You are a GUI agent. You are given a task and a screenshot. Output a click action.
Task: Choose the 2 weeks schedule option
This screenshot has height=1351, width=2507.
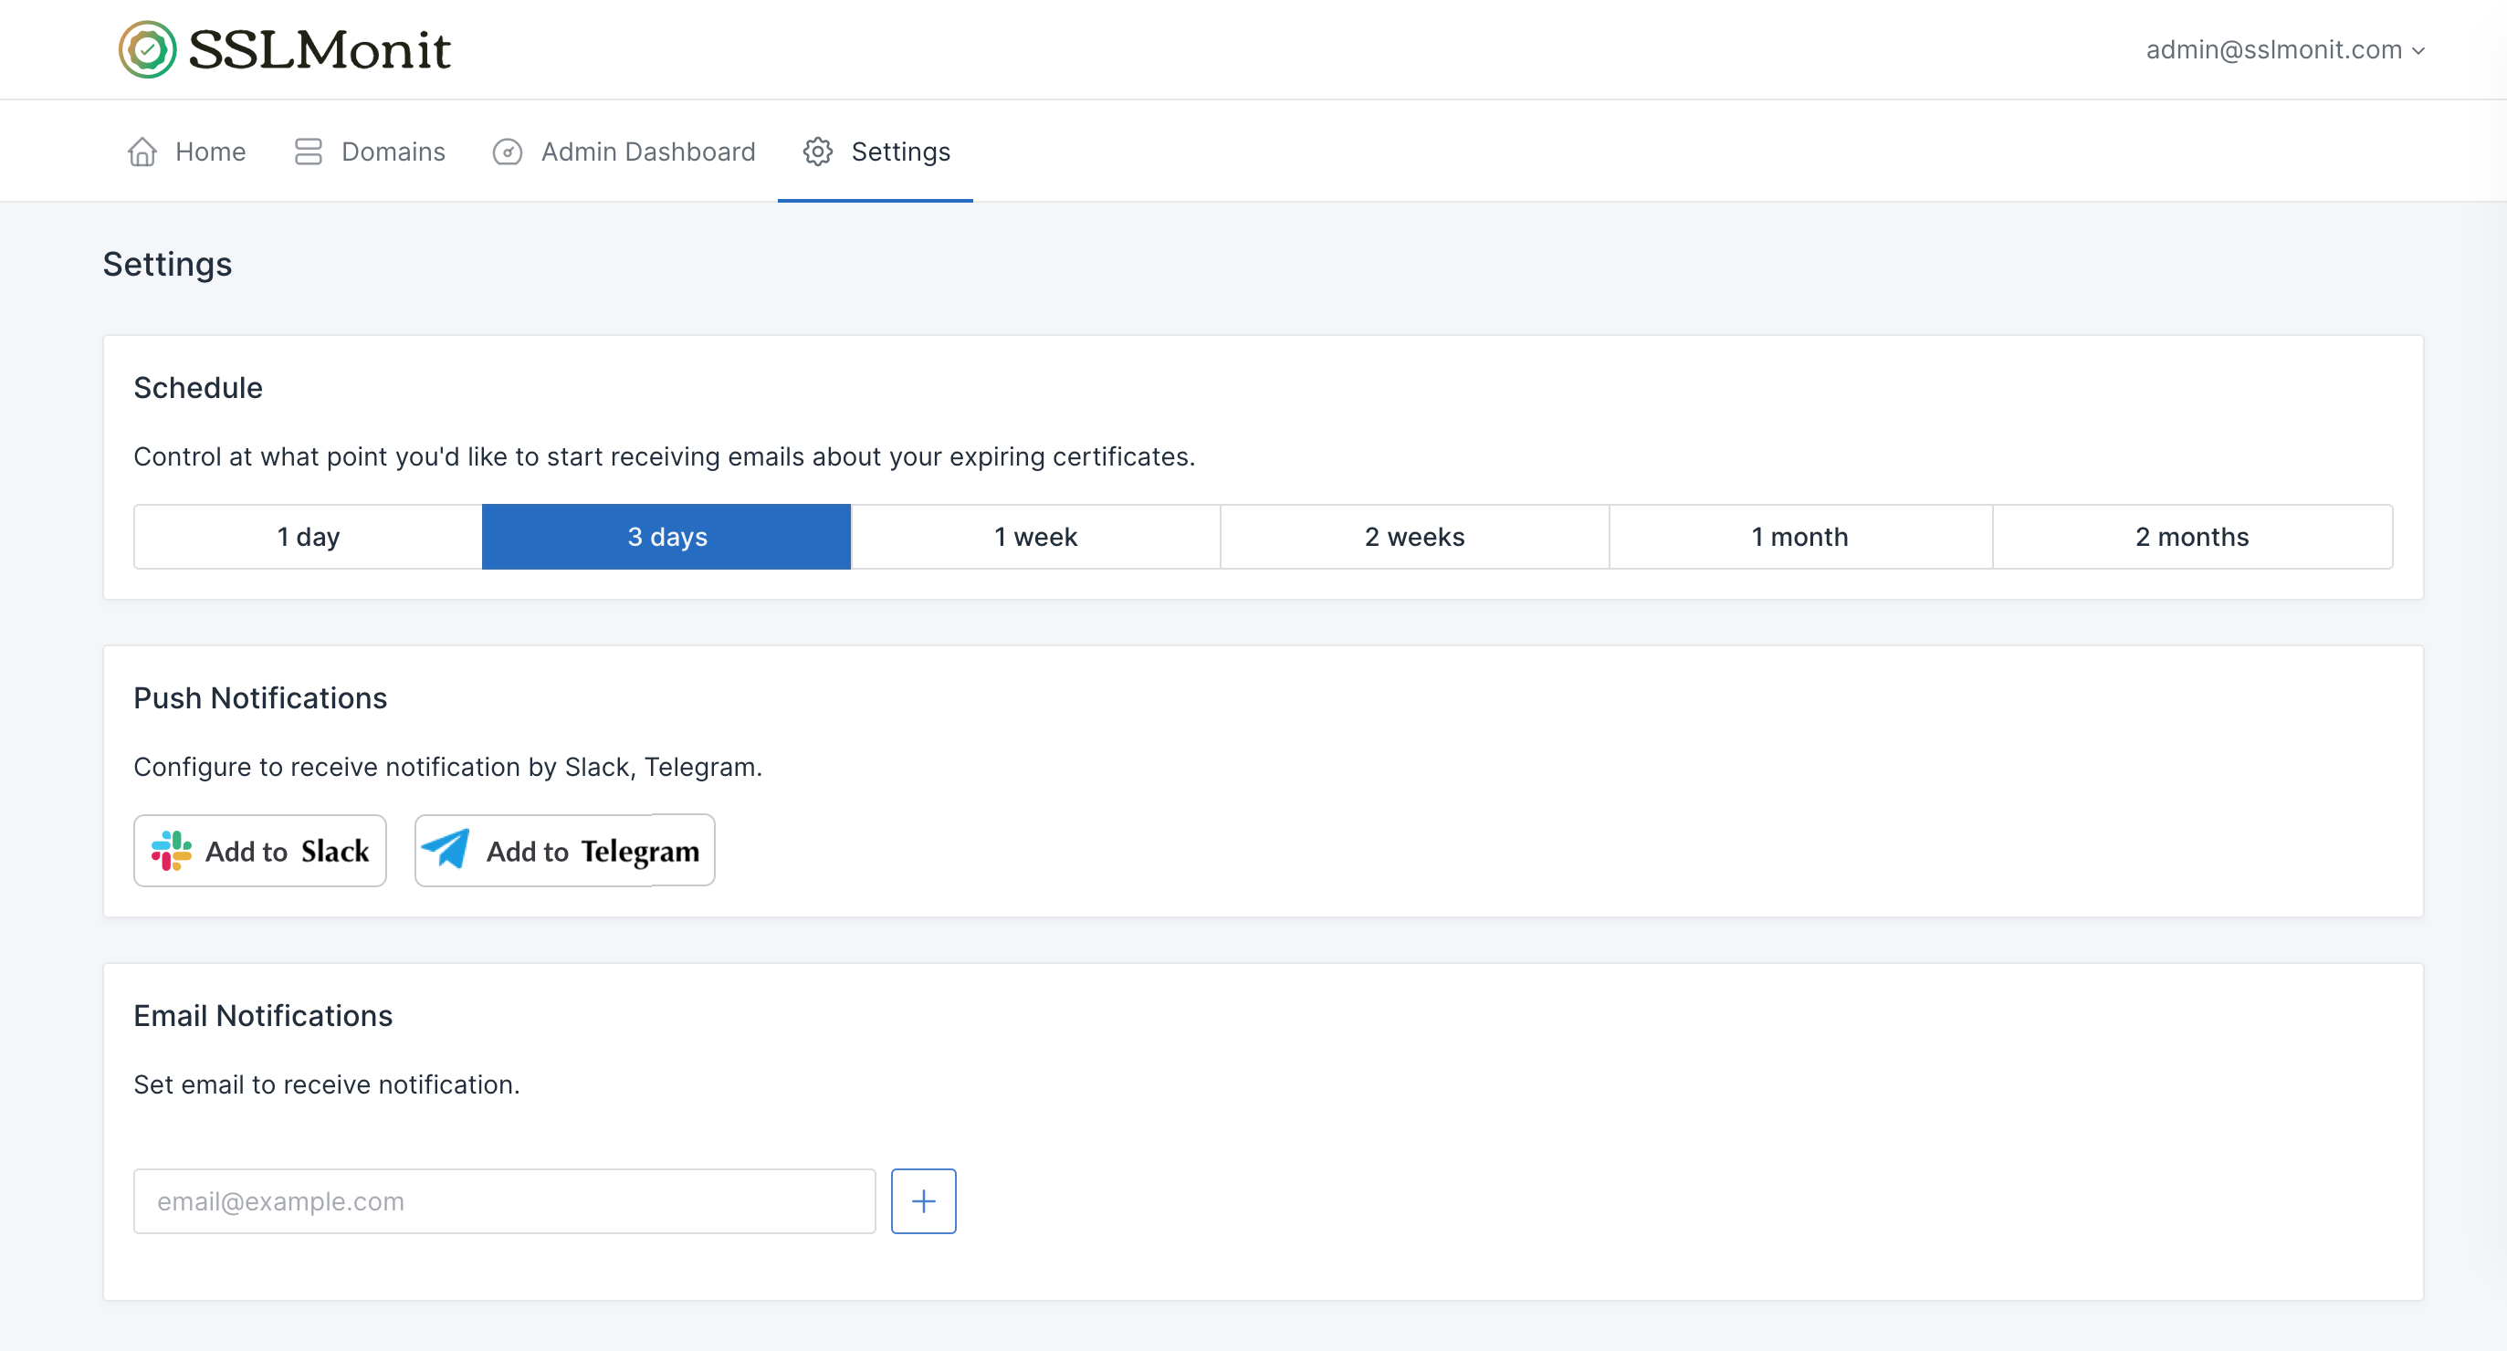pos(1414,538)
